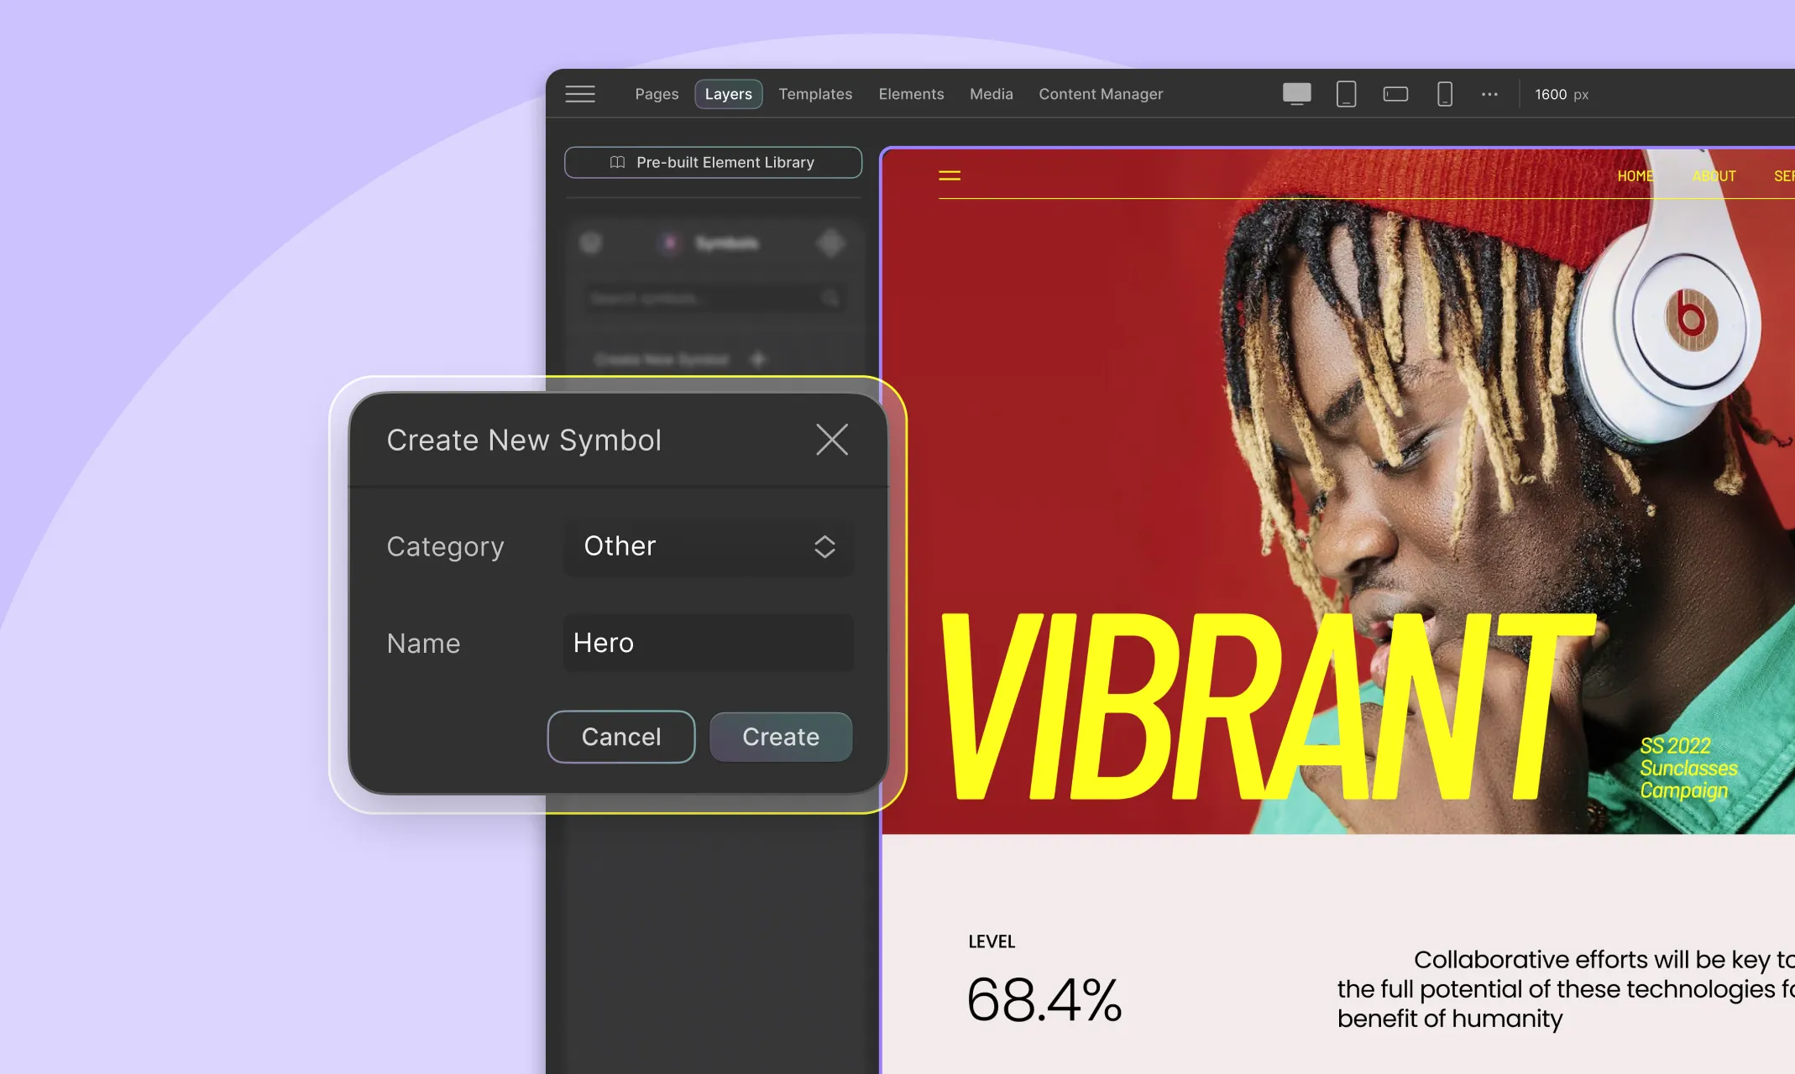
Task: Click the Name input field in dialog
Action: pyautogui.click(x=709, y=642)
